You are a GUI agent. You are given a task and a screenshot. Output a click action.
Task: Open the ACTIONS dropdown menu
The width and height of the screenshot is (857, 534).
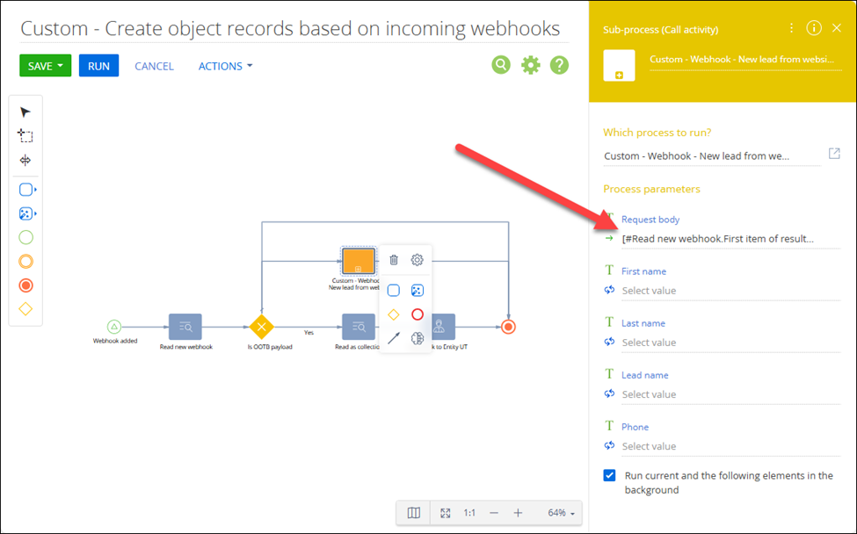point(225,66)
